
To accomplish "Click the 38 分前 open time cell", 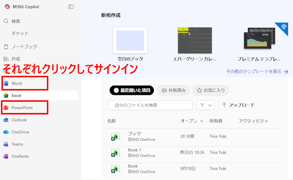I will (x=187, y=136).
